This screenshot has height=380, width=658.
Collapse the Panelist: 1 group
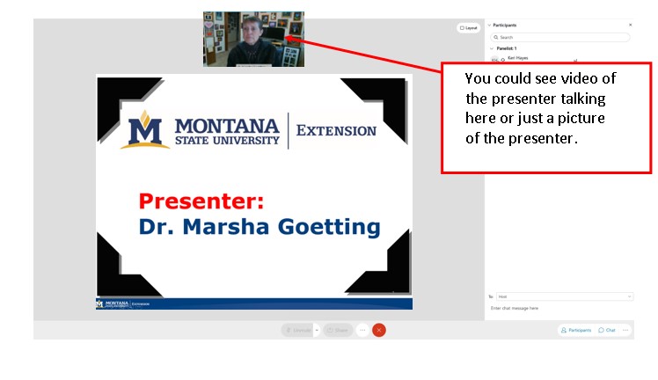tap(492, 48)
